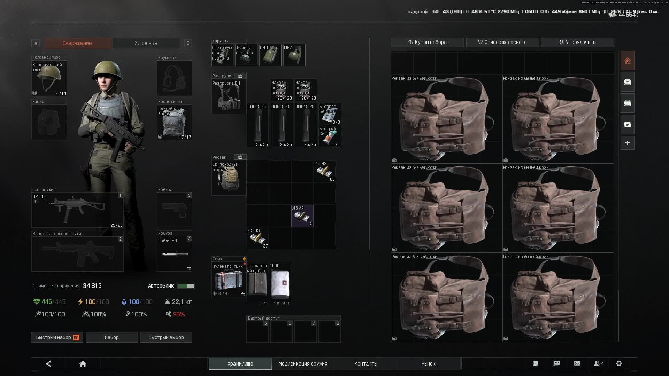Open the tasks notes icon

[x=536, y=363]
